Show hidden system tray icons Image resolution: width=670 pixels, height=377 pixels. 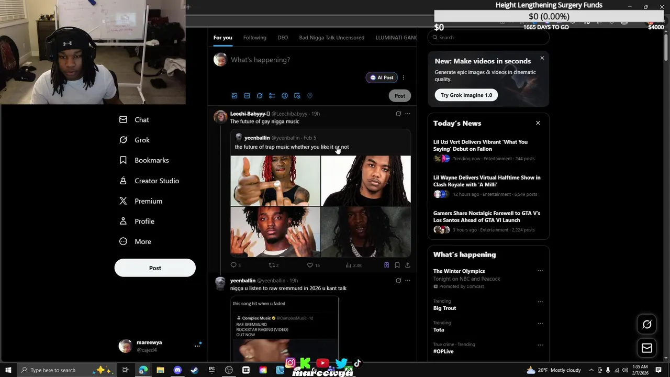(591, 370)
